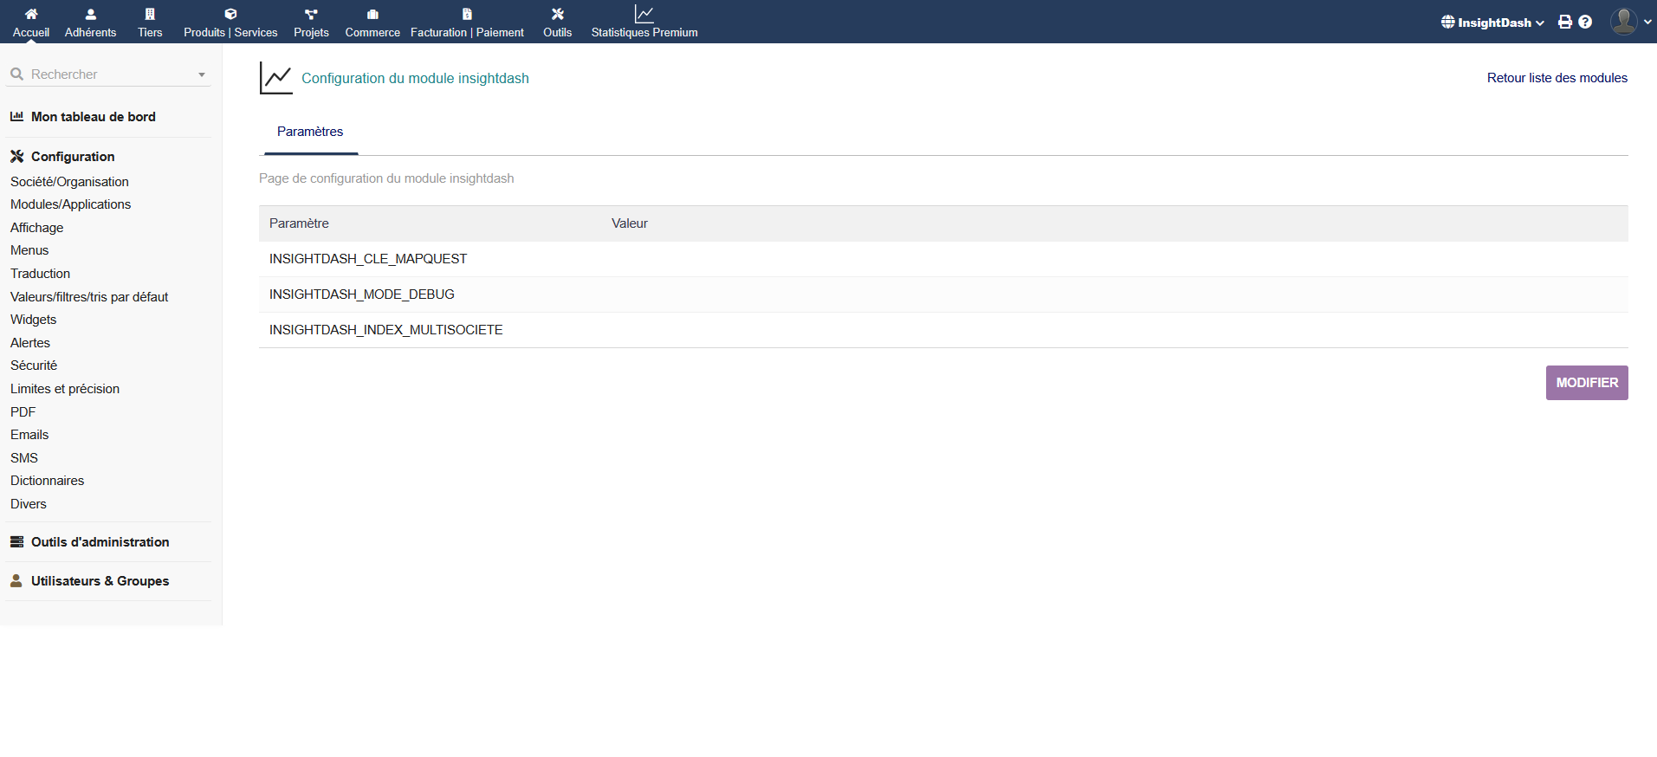The height and width of the screenshot is (757, 1657).
Task: Click the Accueil home icon
Action: click(31, 14)
